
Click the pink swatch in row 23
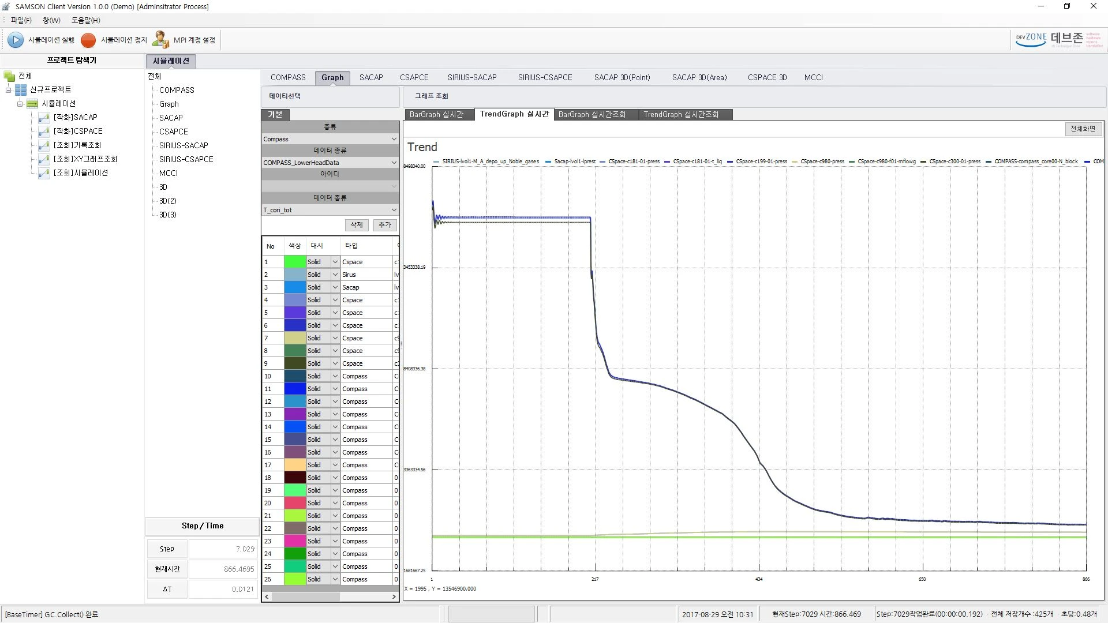295,541
